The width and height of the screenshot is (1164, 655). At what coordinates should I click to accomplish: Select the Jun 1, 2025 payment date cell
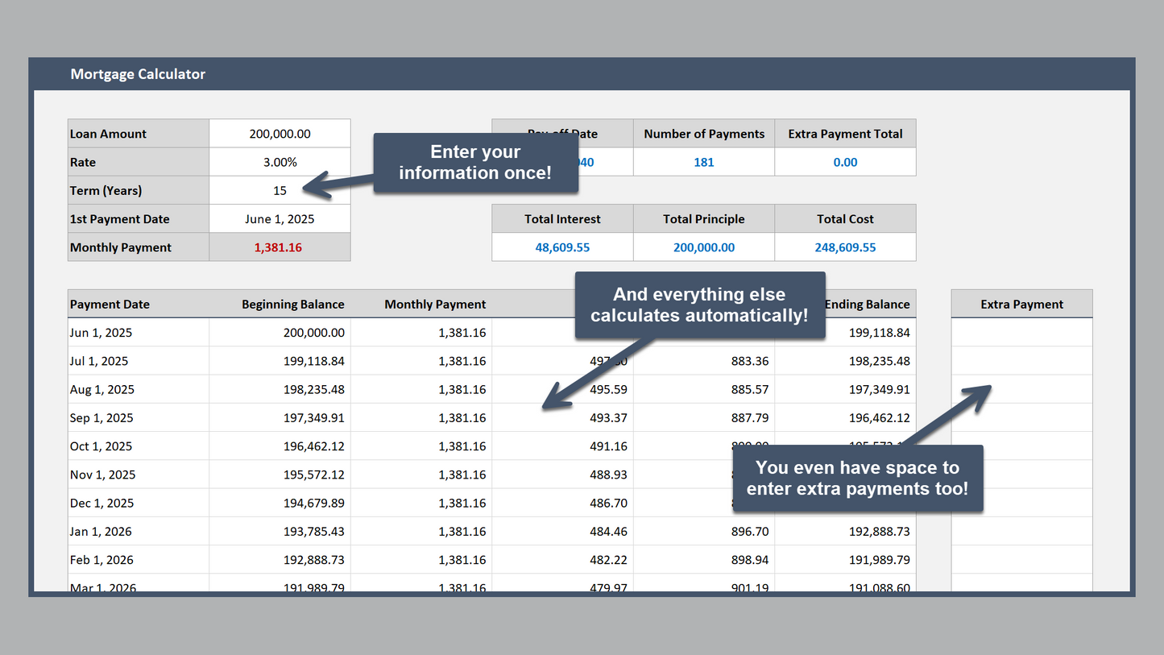[139, 333]
